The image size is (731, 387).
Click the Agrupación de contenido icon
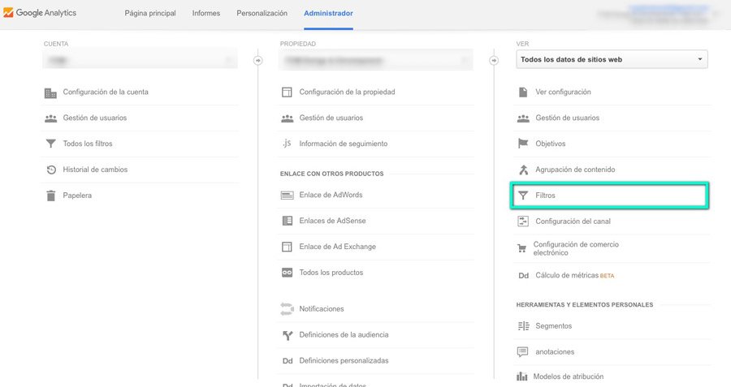(524, 170)
